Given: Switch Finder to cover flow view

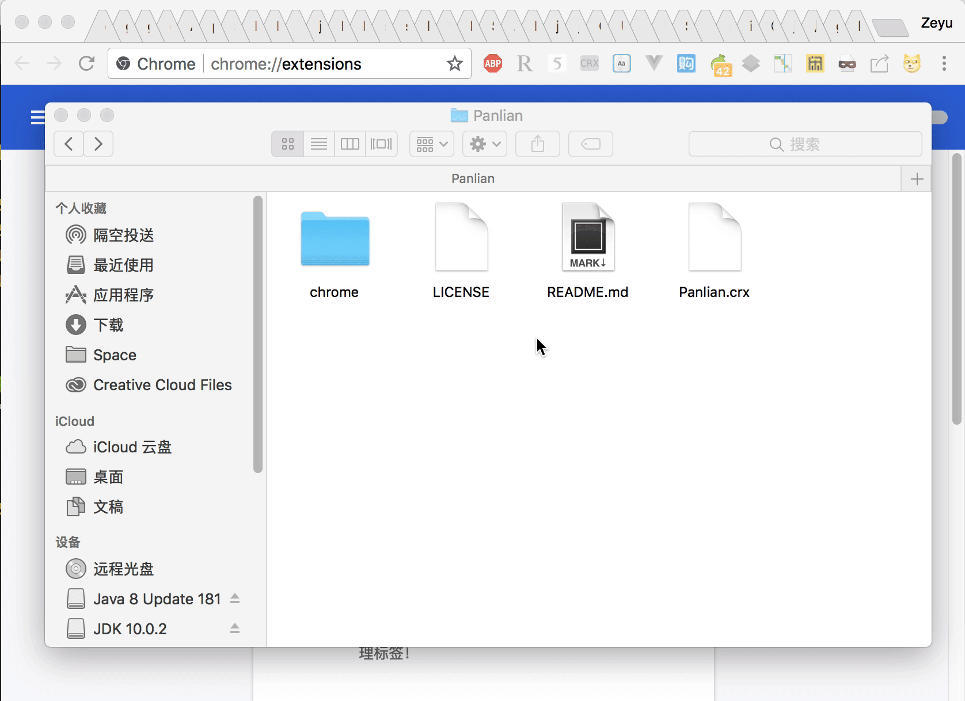Looking at the screenshot, I should 381,144.
